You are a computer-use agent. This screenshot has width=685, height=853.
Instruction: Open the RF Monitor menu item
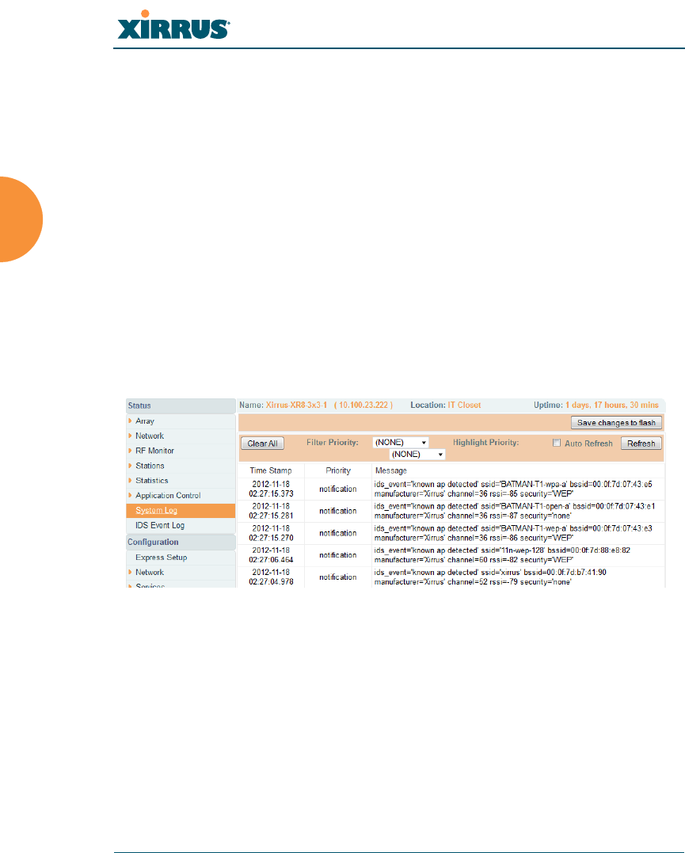(154, 451)
